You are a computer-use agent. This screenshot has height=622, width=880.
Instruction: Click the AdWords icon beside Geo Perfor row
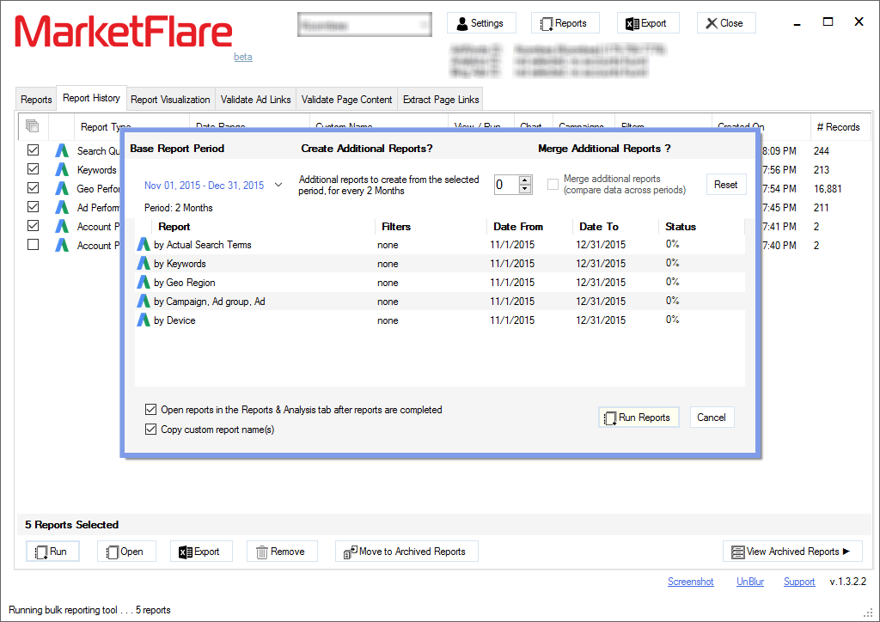(62, 188)
